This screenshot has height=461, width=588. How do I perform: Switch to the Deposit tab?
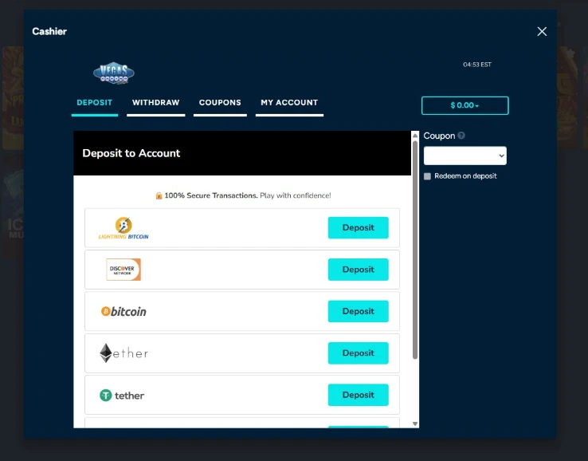pyautogui.click(x=95, y=102)
